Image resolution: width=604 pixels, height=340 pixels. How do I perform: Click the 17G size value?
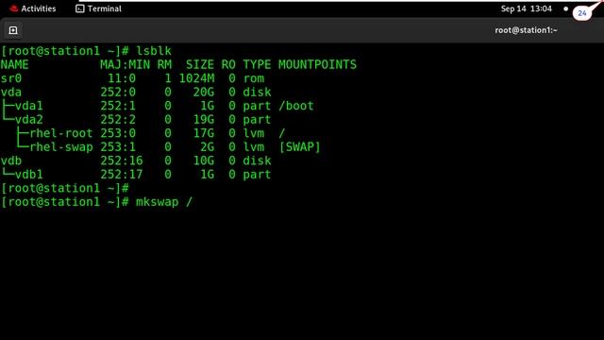(204, 133)
